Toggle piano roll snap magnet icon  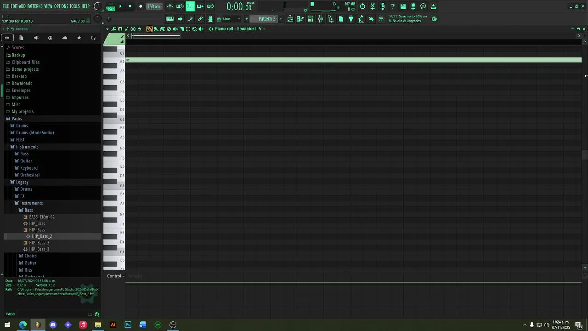[x=120, y=29]
